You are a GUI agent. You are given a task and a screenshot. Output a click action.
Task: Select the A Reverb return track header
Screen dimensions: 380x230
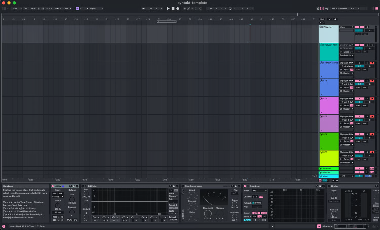pos(329,169)
